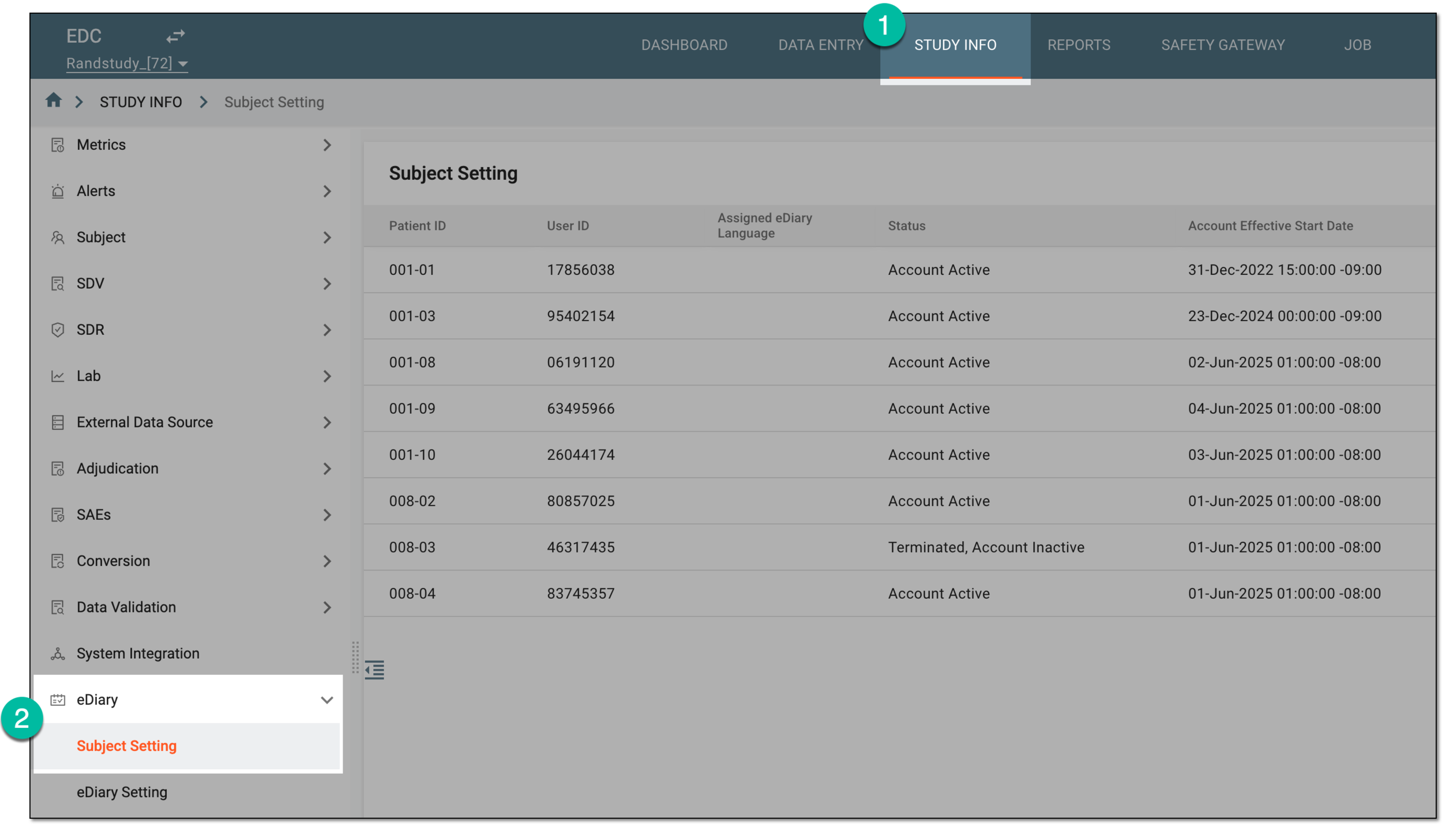Click Account Active status for 001-09

pyautogui.click(x=938, y=409)
